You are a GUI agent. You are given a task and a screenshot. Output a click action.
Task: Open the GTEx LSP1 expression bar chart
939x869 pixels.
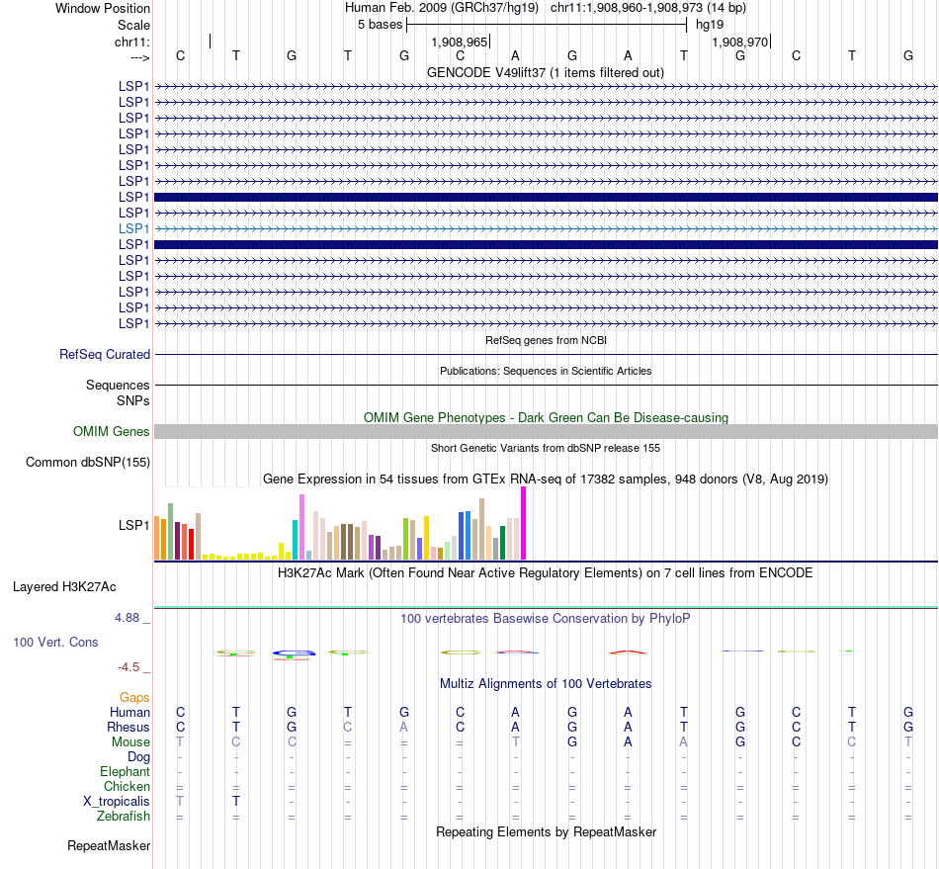(x=340, y=523)
